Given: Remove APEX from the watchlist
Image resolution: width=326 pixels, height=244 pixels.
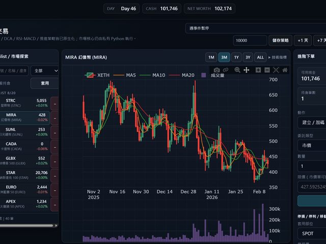Looking at the screenshot, I should tap(55, 204).
